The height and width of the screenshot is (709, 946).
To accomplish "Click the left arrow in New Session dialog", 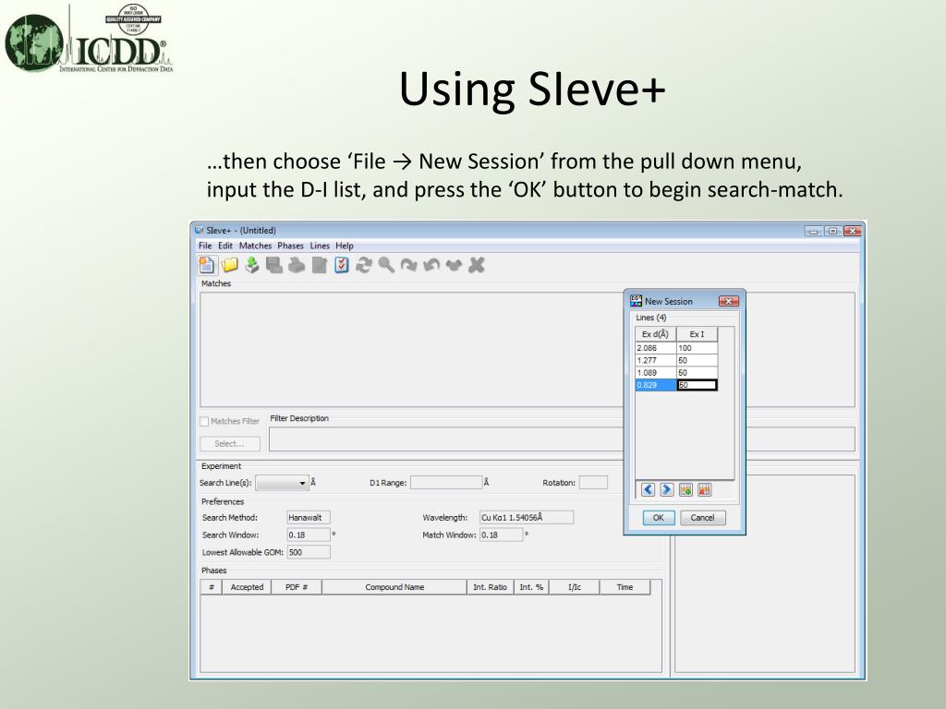I will [648, 489].
